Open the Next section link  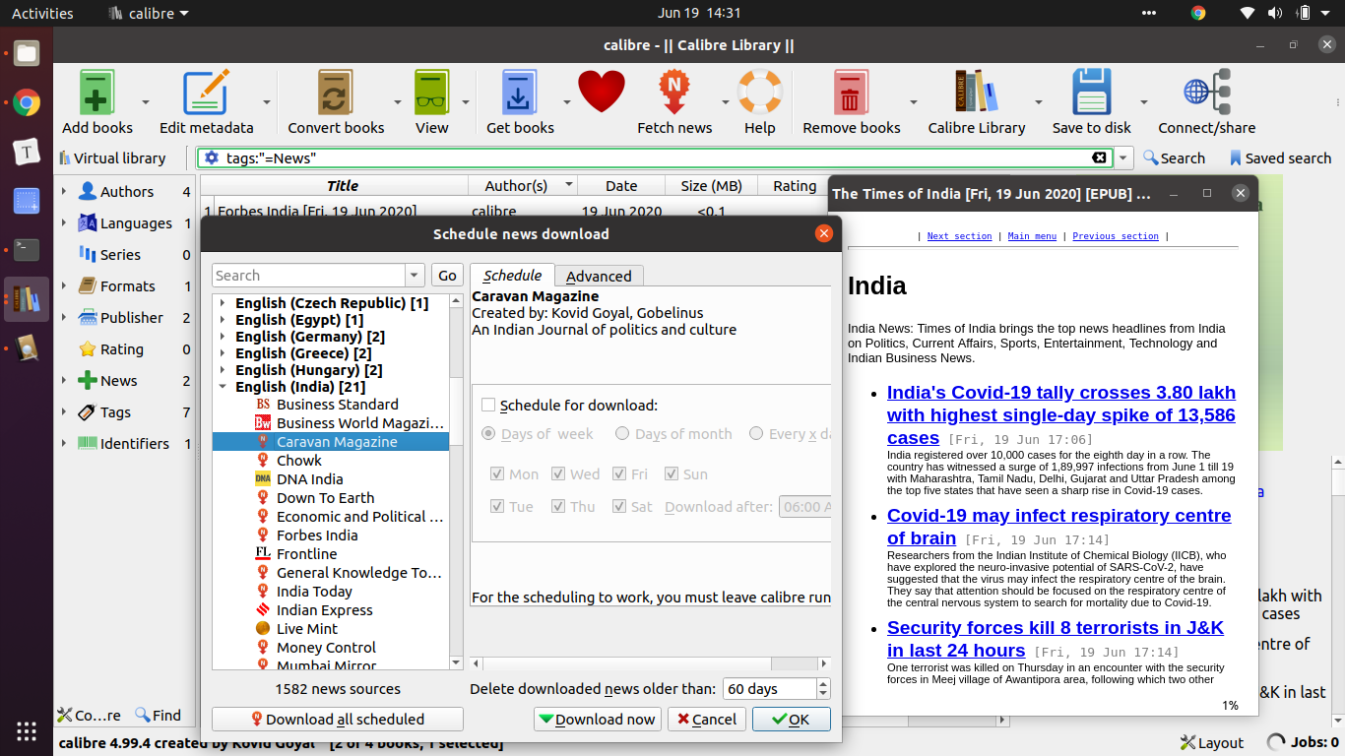(959, 236)
